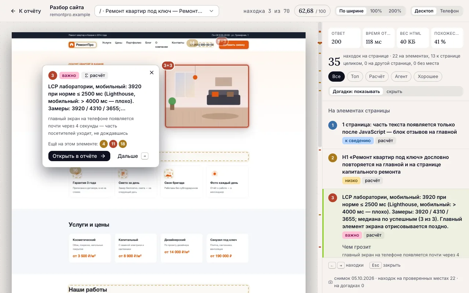Click the 3+3 marker on hero image
Screen dimensions: 469x293
click(168, 66)
